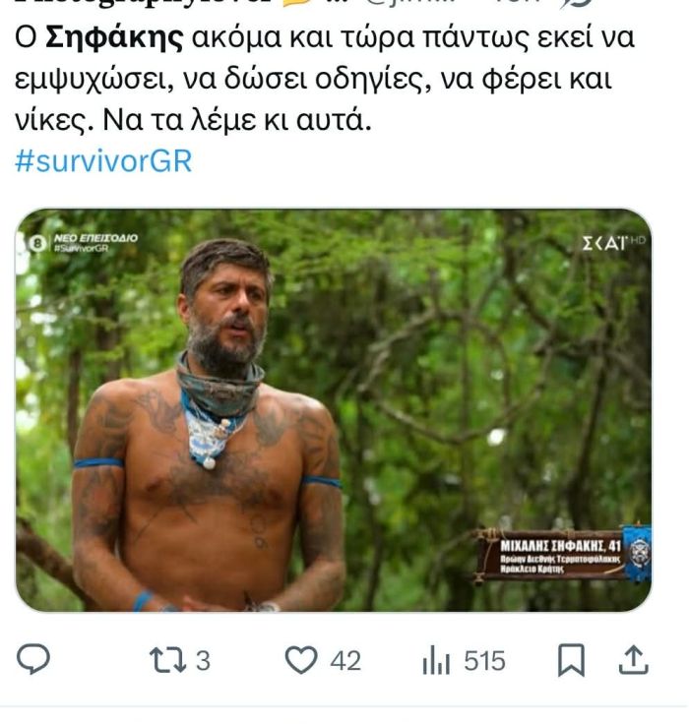Open view analytics bar chart icon

(x=436, y=660)
